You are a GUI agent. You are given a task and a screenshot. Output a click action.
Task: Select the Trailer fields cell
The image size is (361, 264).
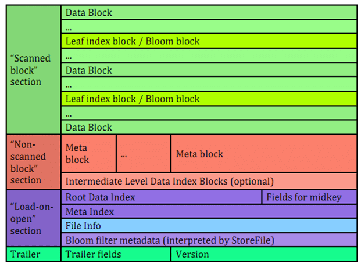(116, 254)
